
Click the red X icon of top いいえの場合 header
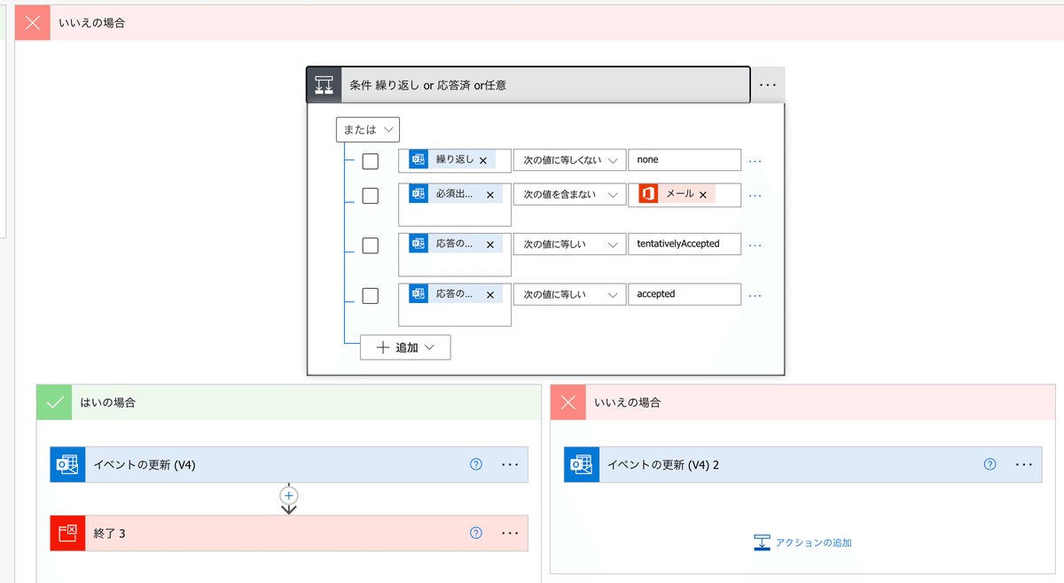(x=33, y=23)
